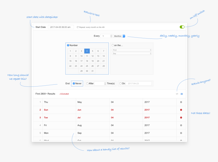Image resolution: width=218 pixels, height=162 pixels.
Task: Select the highlighted day 4 cell
Action: 87,51
